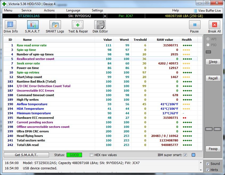Click the Pause toolbar icon
This screenshot has height=175, width=225.
(195, 25)
